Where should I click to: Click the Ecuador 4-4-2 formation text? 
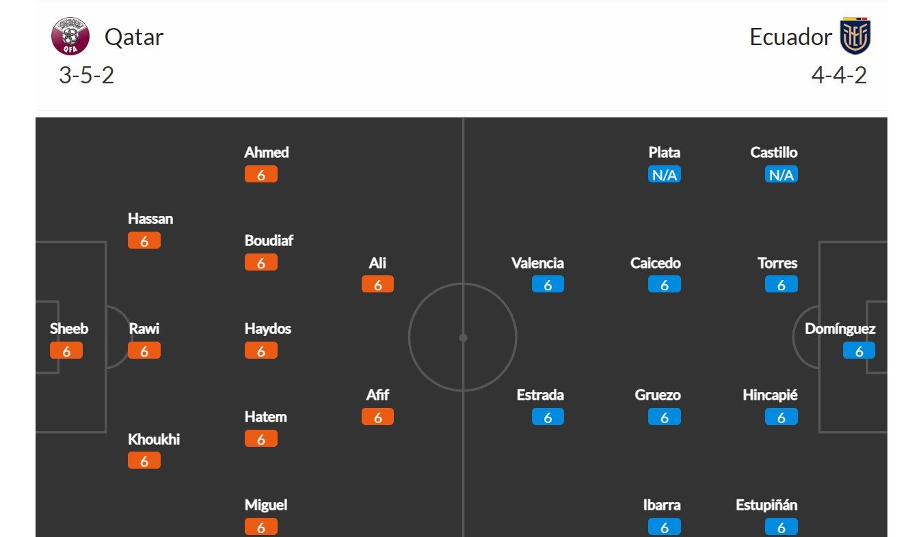coord(839,75)
